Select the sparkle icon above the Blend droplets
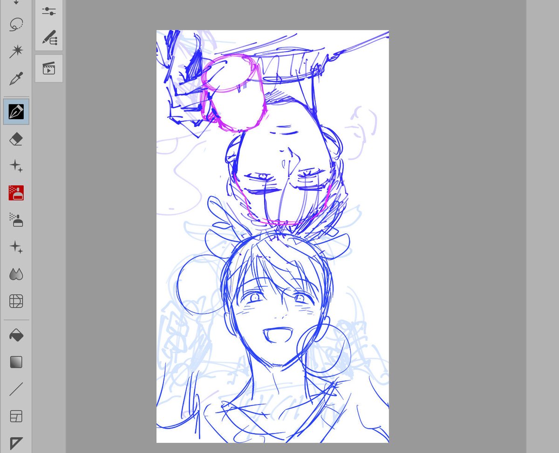The height and width of the screenshot is (453, 559). 16,247
